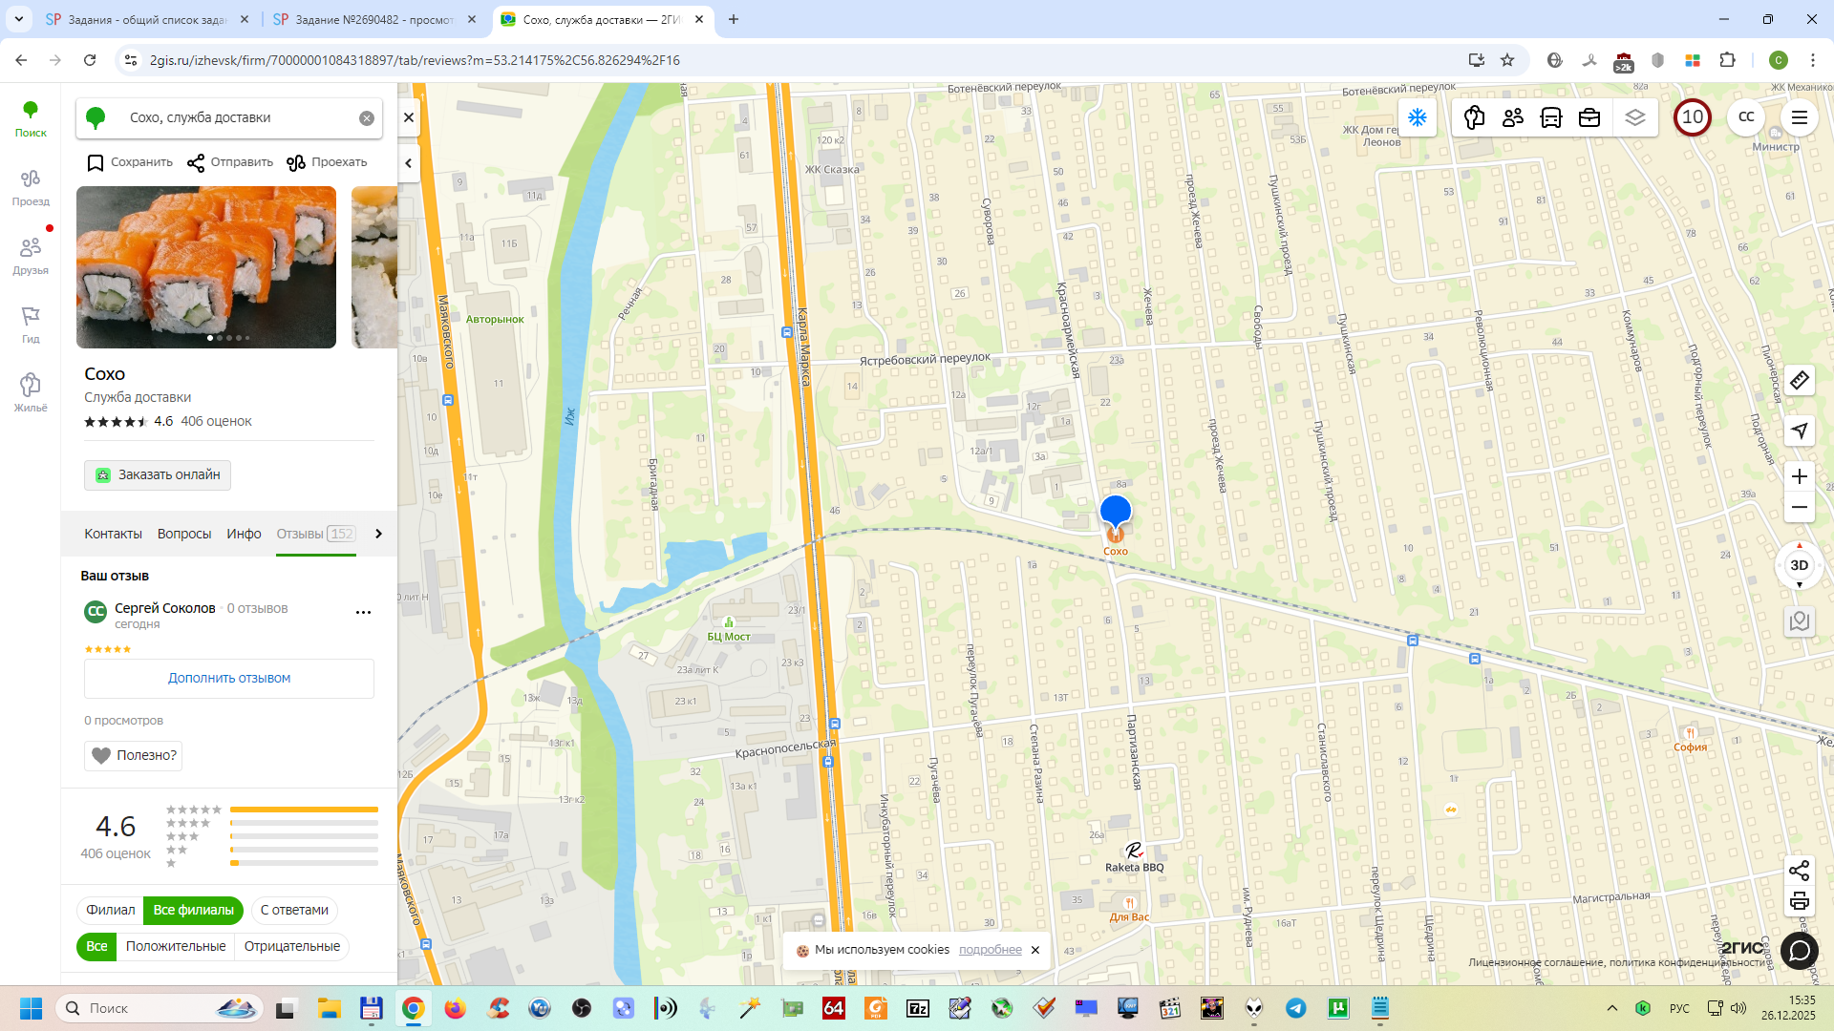The width and height of the screenshot is (1834, 1031).
Task: Open the map layers icon
Action: point(1634,117)
